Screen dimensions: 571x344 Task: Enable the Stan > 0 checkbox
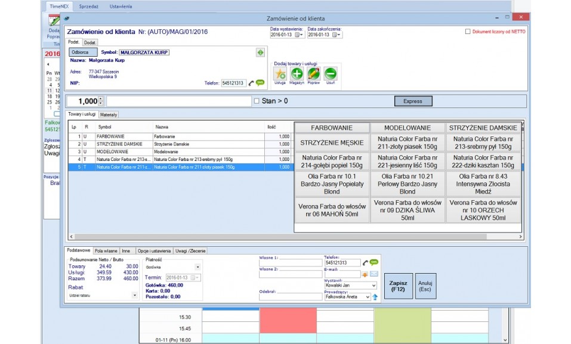pyautogui.click(x=257, y=101)
